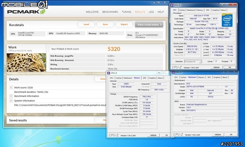Click the PCMark 8 logo
The image size is (245, 147).
point(26,12)
